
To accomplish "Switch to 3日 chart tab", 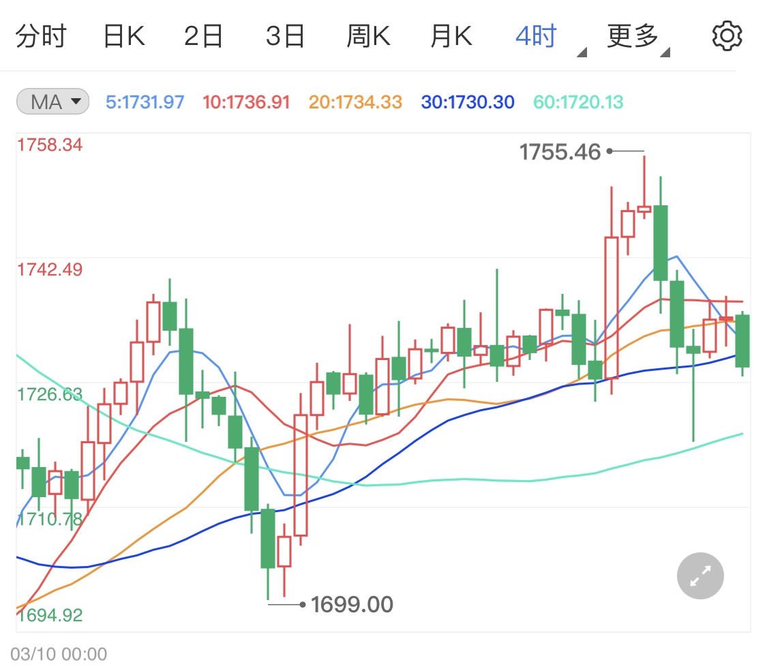I will [285, 36].
